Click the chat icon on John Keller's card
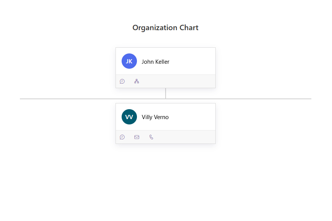This screenshot has width=332, height=221. click(122, 81)
